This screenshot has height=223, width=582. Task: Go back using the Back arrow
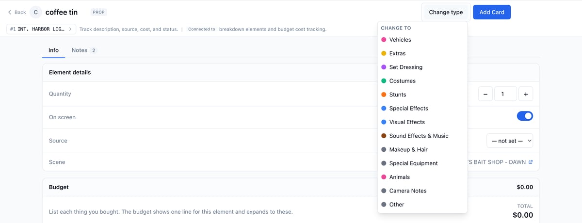[x=17, y=12]
